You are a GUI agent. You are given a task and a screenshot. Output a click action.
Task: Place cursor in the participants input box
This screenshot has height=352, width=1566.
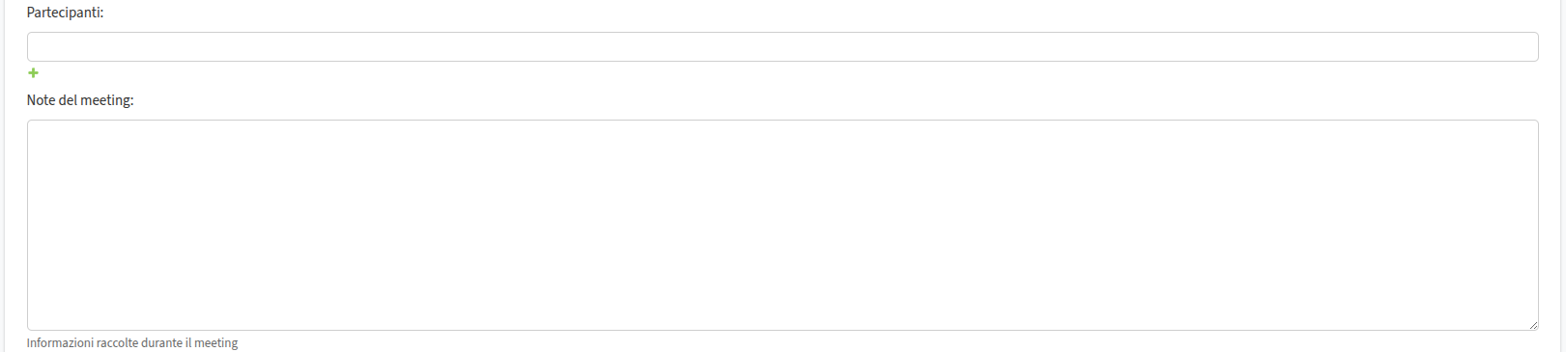tap(783, 46)
